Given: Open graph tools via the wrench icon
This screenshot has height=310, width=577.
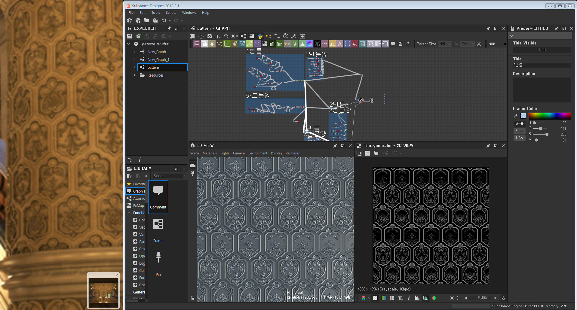Looking at the screenshot, I should click(x=294, y=36).
